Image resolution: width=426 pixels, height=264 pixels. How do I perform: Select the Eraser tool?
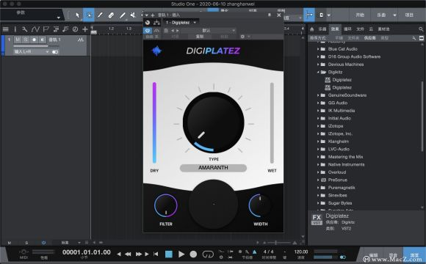pyautogui.click(x=111, y=15)
